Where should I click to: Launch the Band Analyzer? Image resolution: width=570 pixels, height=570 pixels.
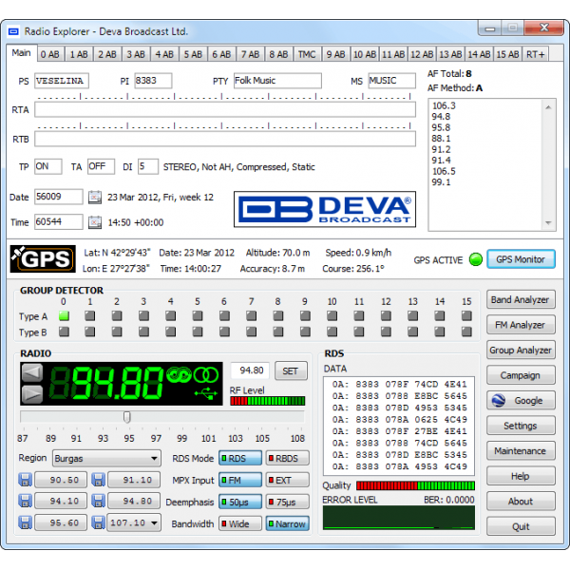point(521,299)
